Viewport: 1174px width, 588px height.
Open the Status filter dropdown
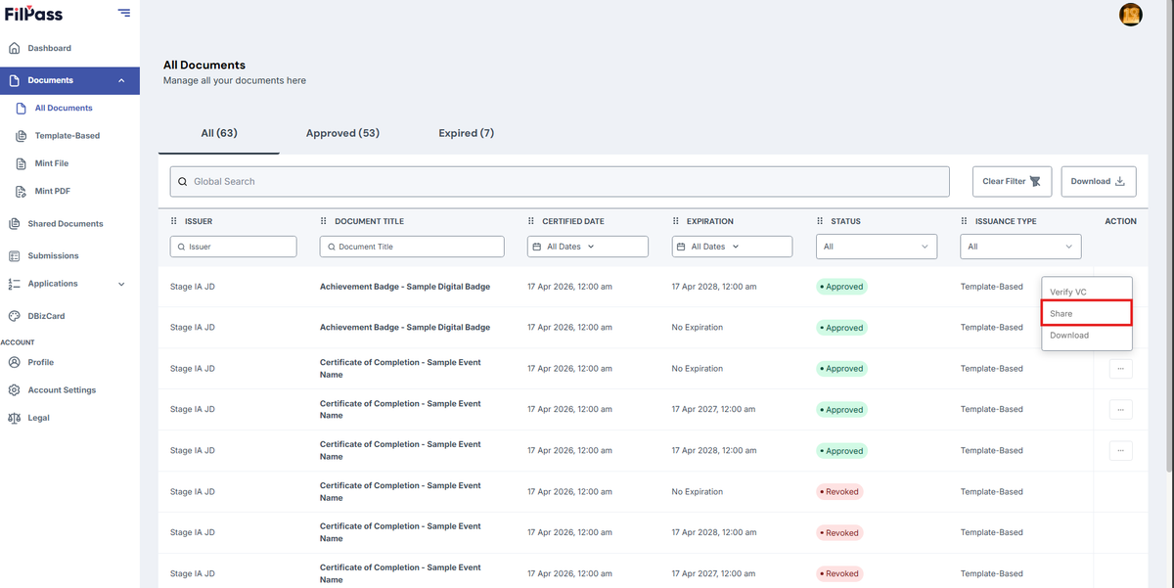[x=877, y=247]
